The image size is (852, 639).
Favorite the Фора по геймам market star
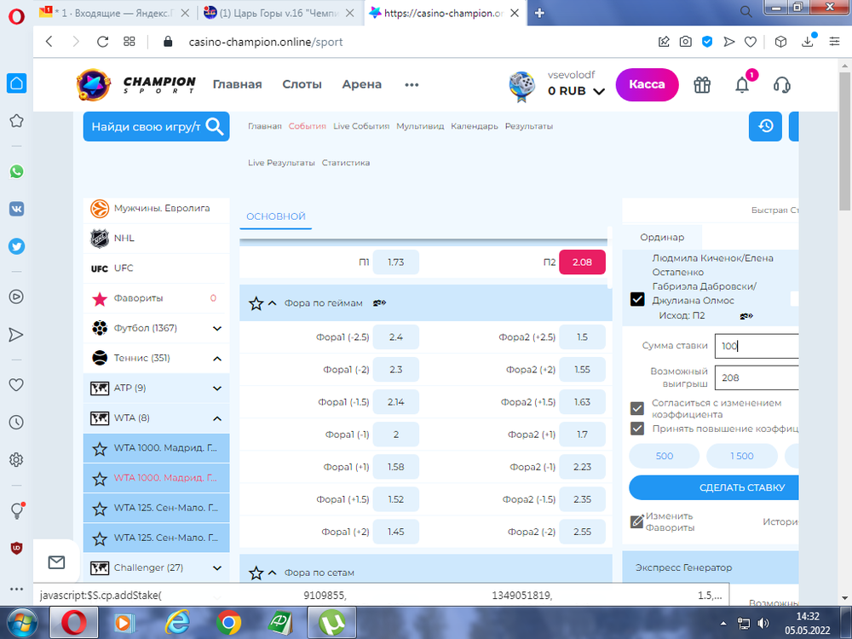256,303
